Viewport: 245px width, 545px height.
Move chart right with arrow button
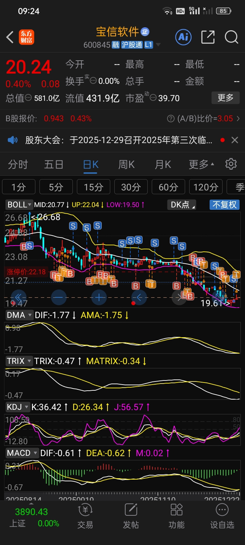pyautogui.click(x=179, y=297)
